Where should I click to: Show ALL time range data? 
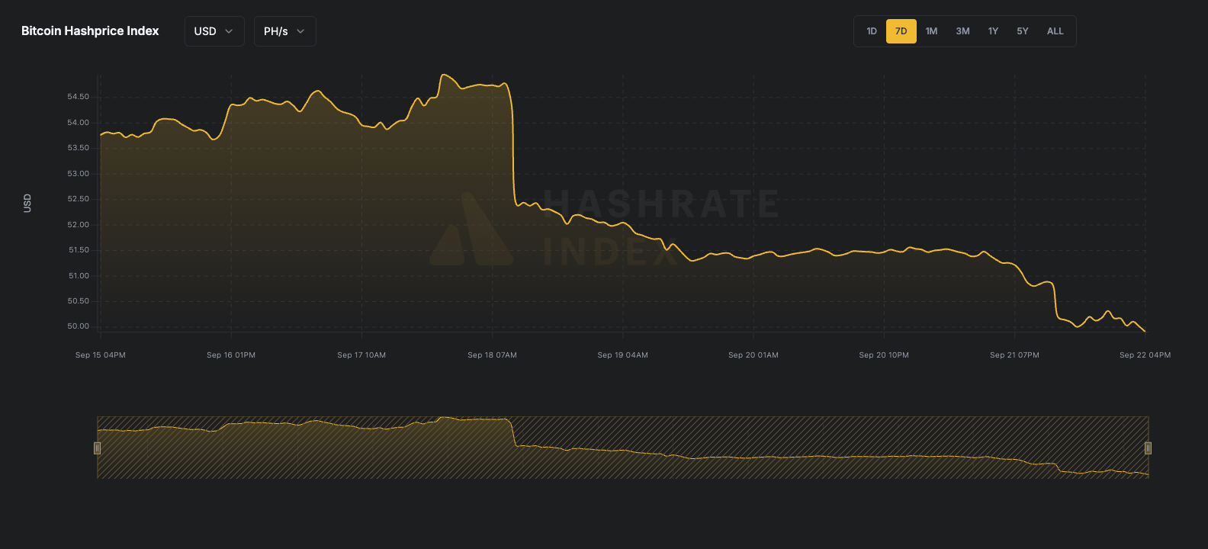point(1055,31)
